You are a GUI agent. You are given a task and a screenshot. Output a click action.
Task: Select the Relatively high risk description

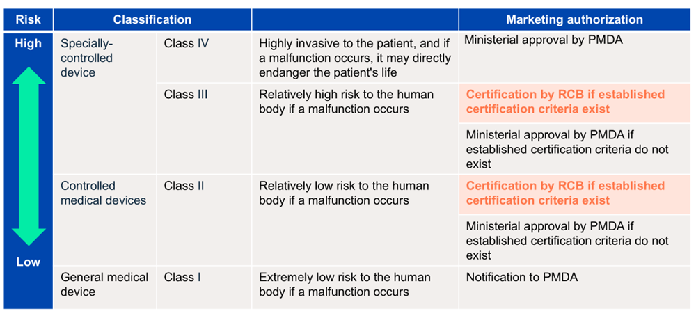pos(347,102)
